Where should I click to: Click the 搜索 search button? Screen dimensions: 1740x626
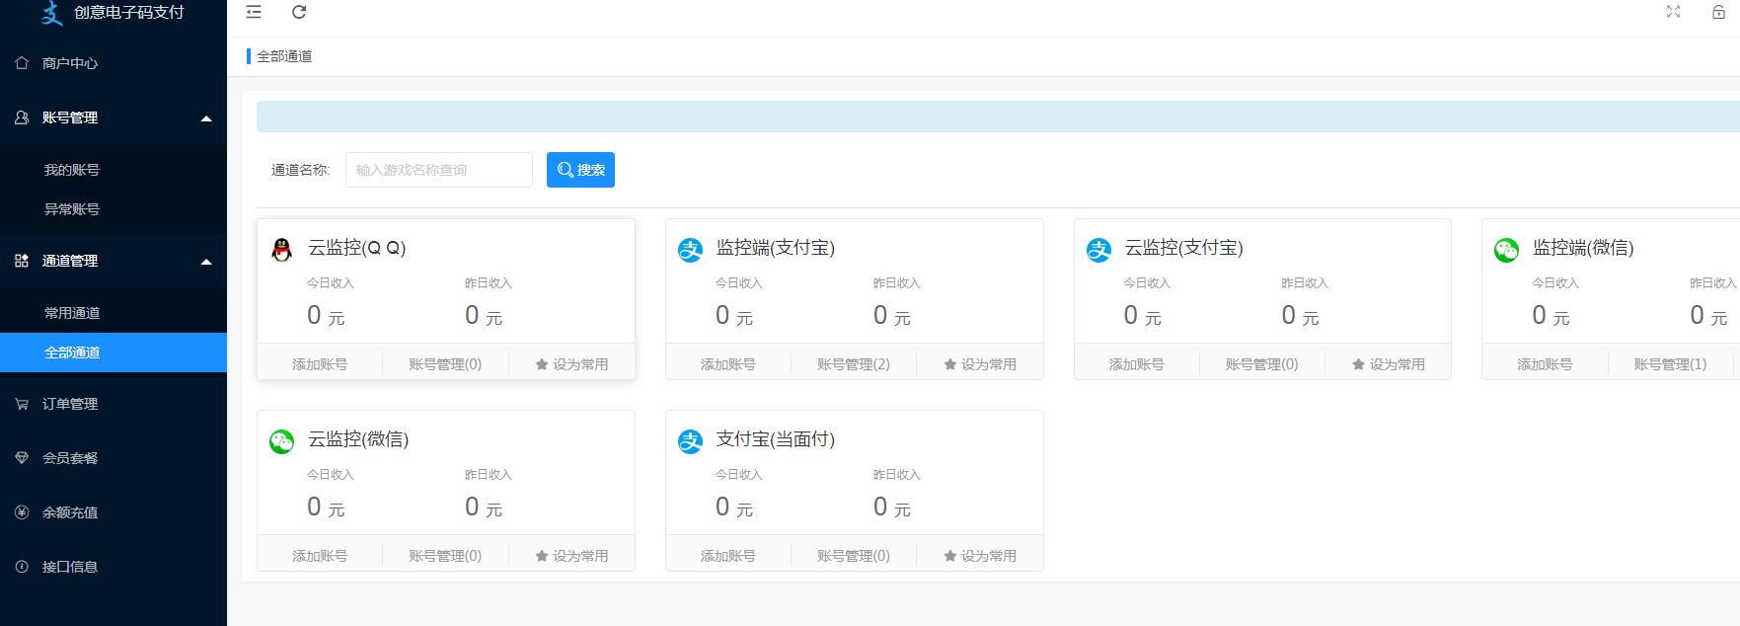(x=580, y=170)
